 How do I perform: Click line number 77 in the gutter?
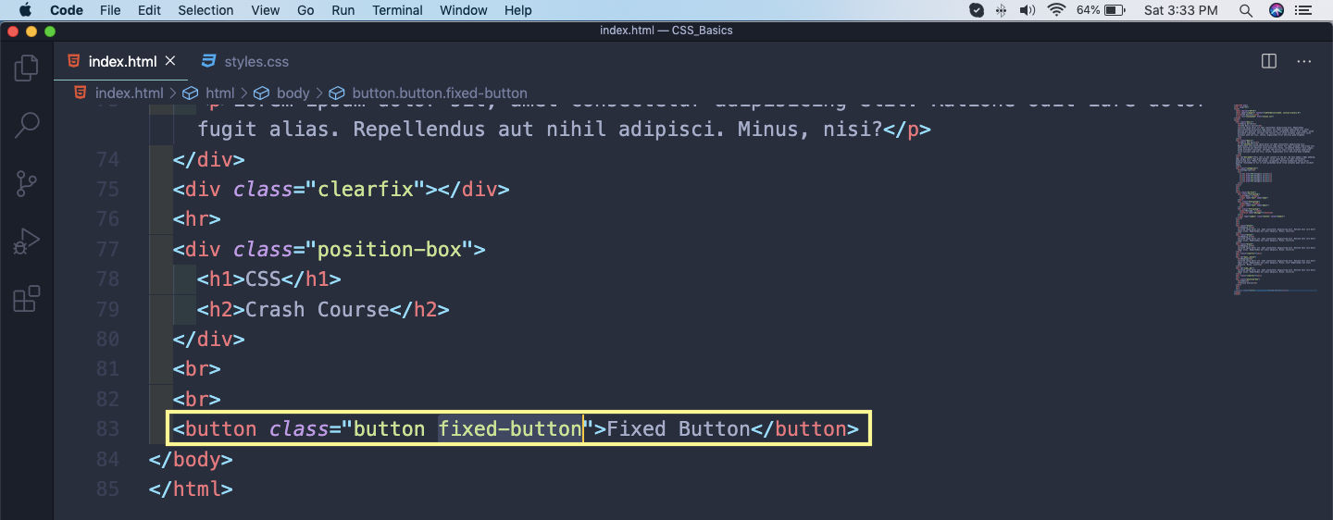(x=107, y=249)
